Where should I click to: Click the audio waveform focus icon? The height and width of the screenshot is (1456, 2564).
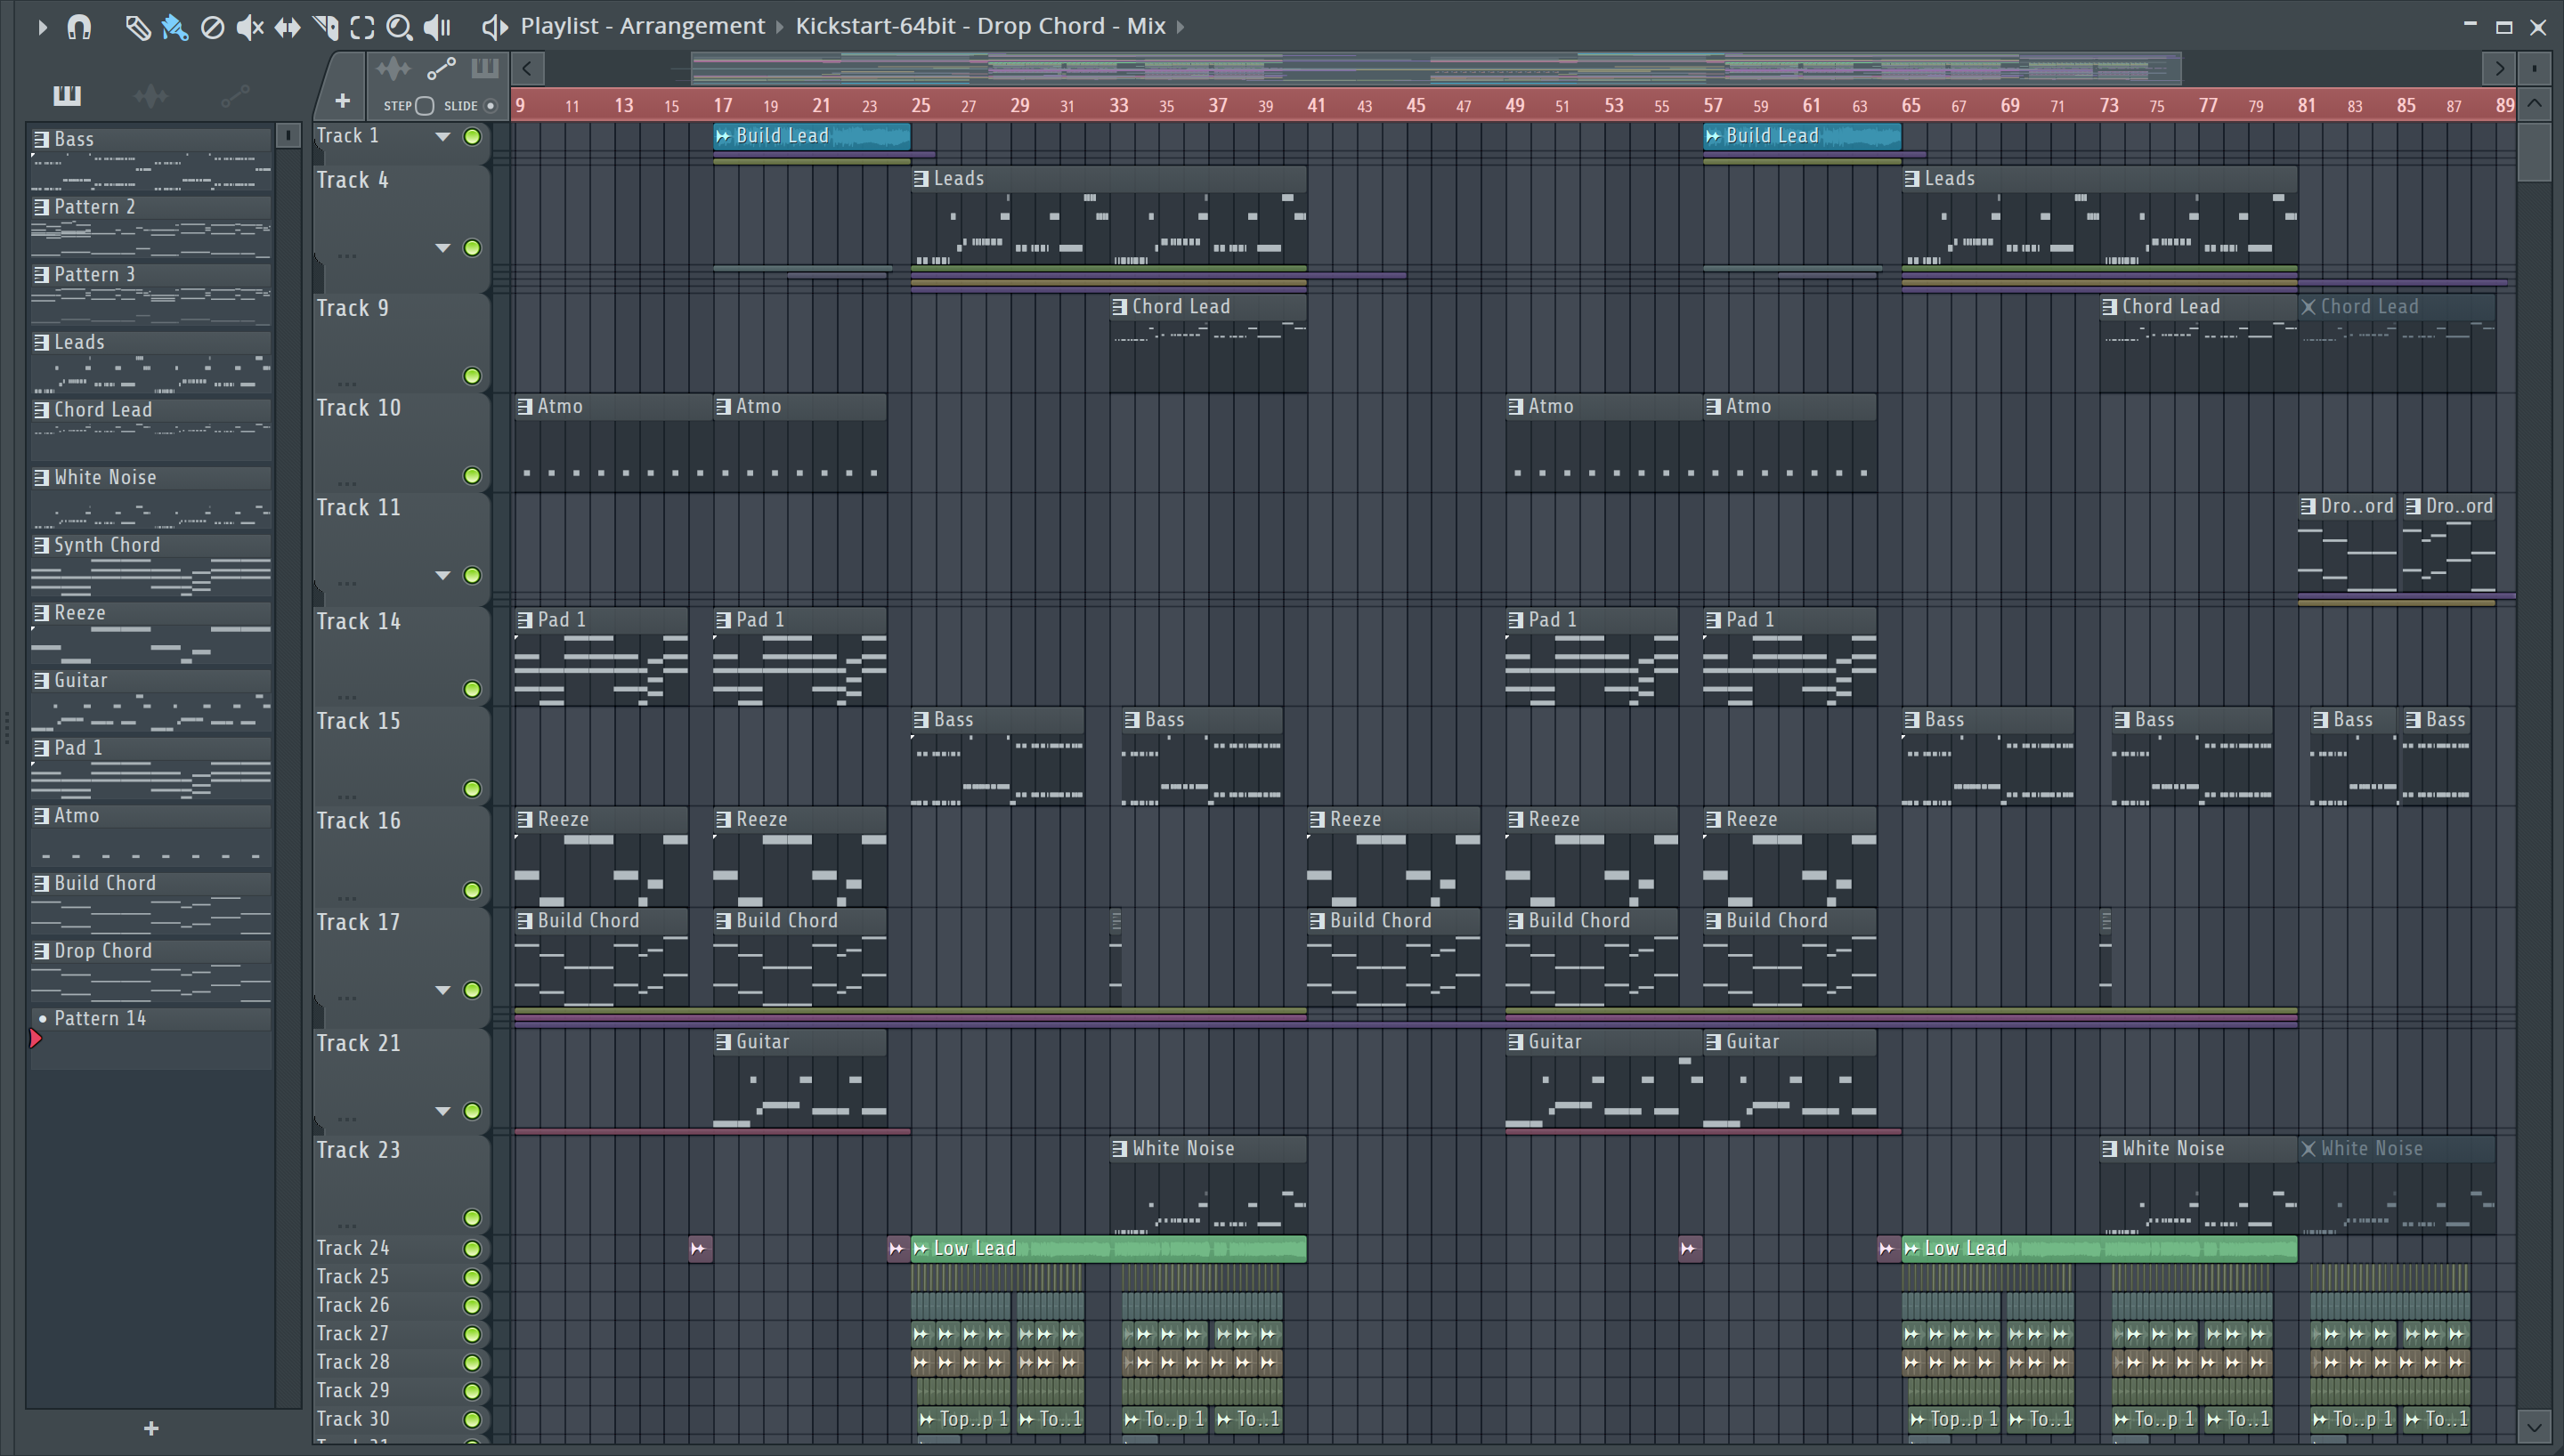tap(393, 68)
